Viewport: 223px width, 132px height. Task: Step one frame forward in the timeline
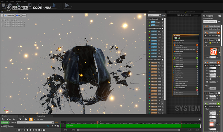tap(33, 130)
